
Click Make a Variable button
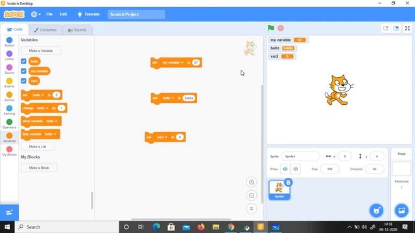tap(41, 50)
